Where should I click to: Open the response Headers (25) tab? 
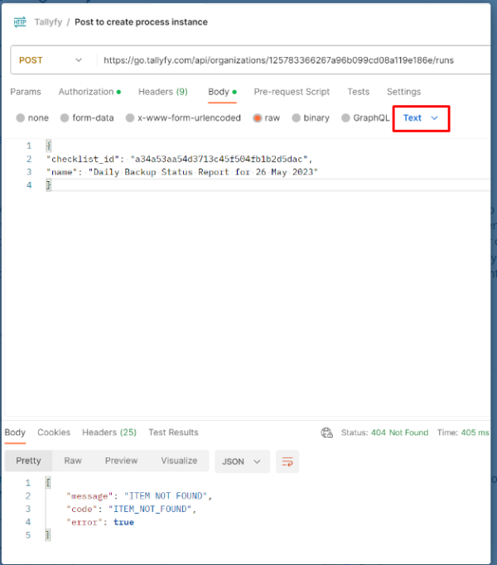click(x=109, y=433)
